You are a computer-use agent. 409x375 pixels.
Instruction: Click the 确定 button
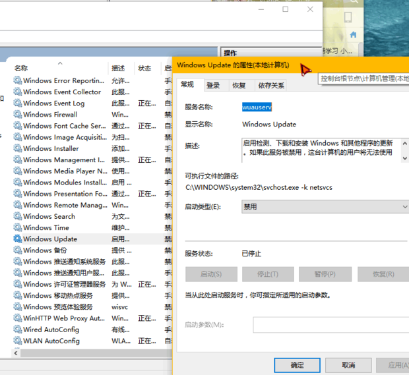click(x=297, y=365)
